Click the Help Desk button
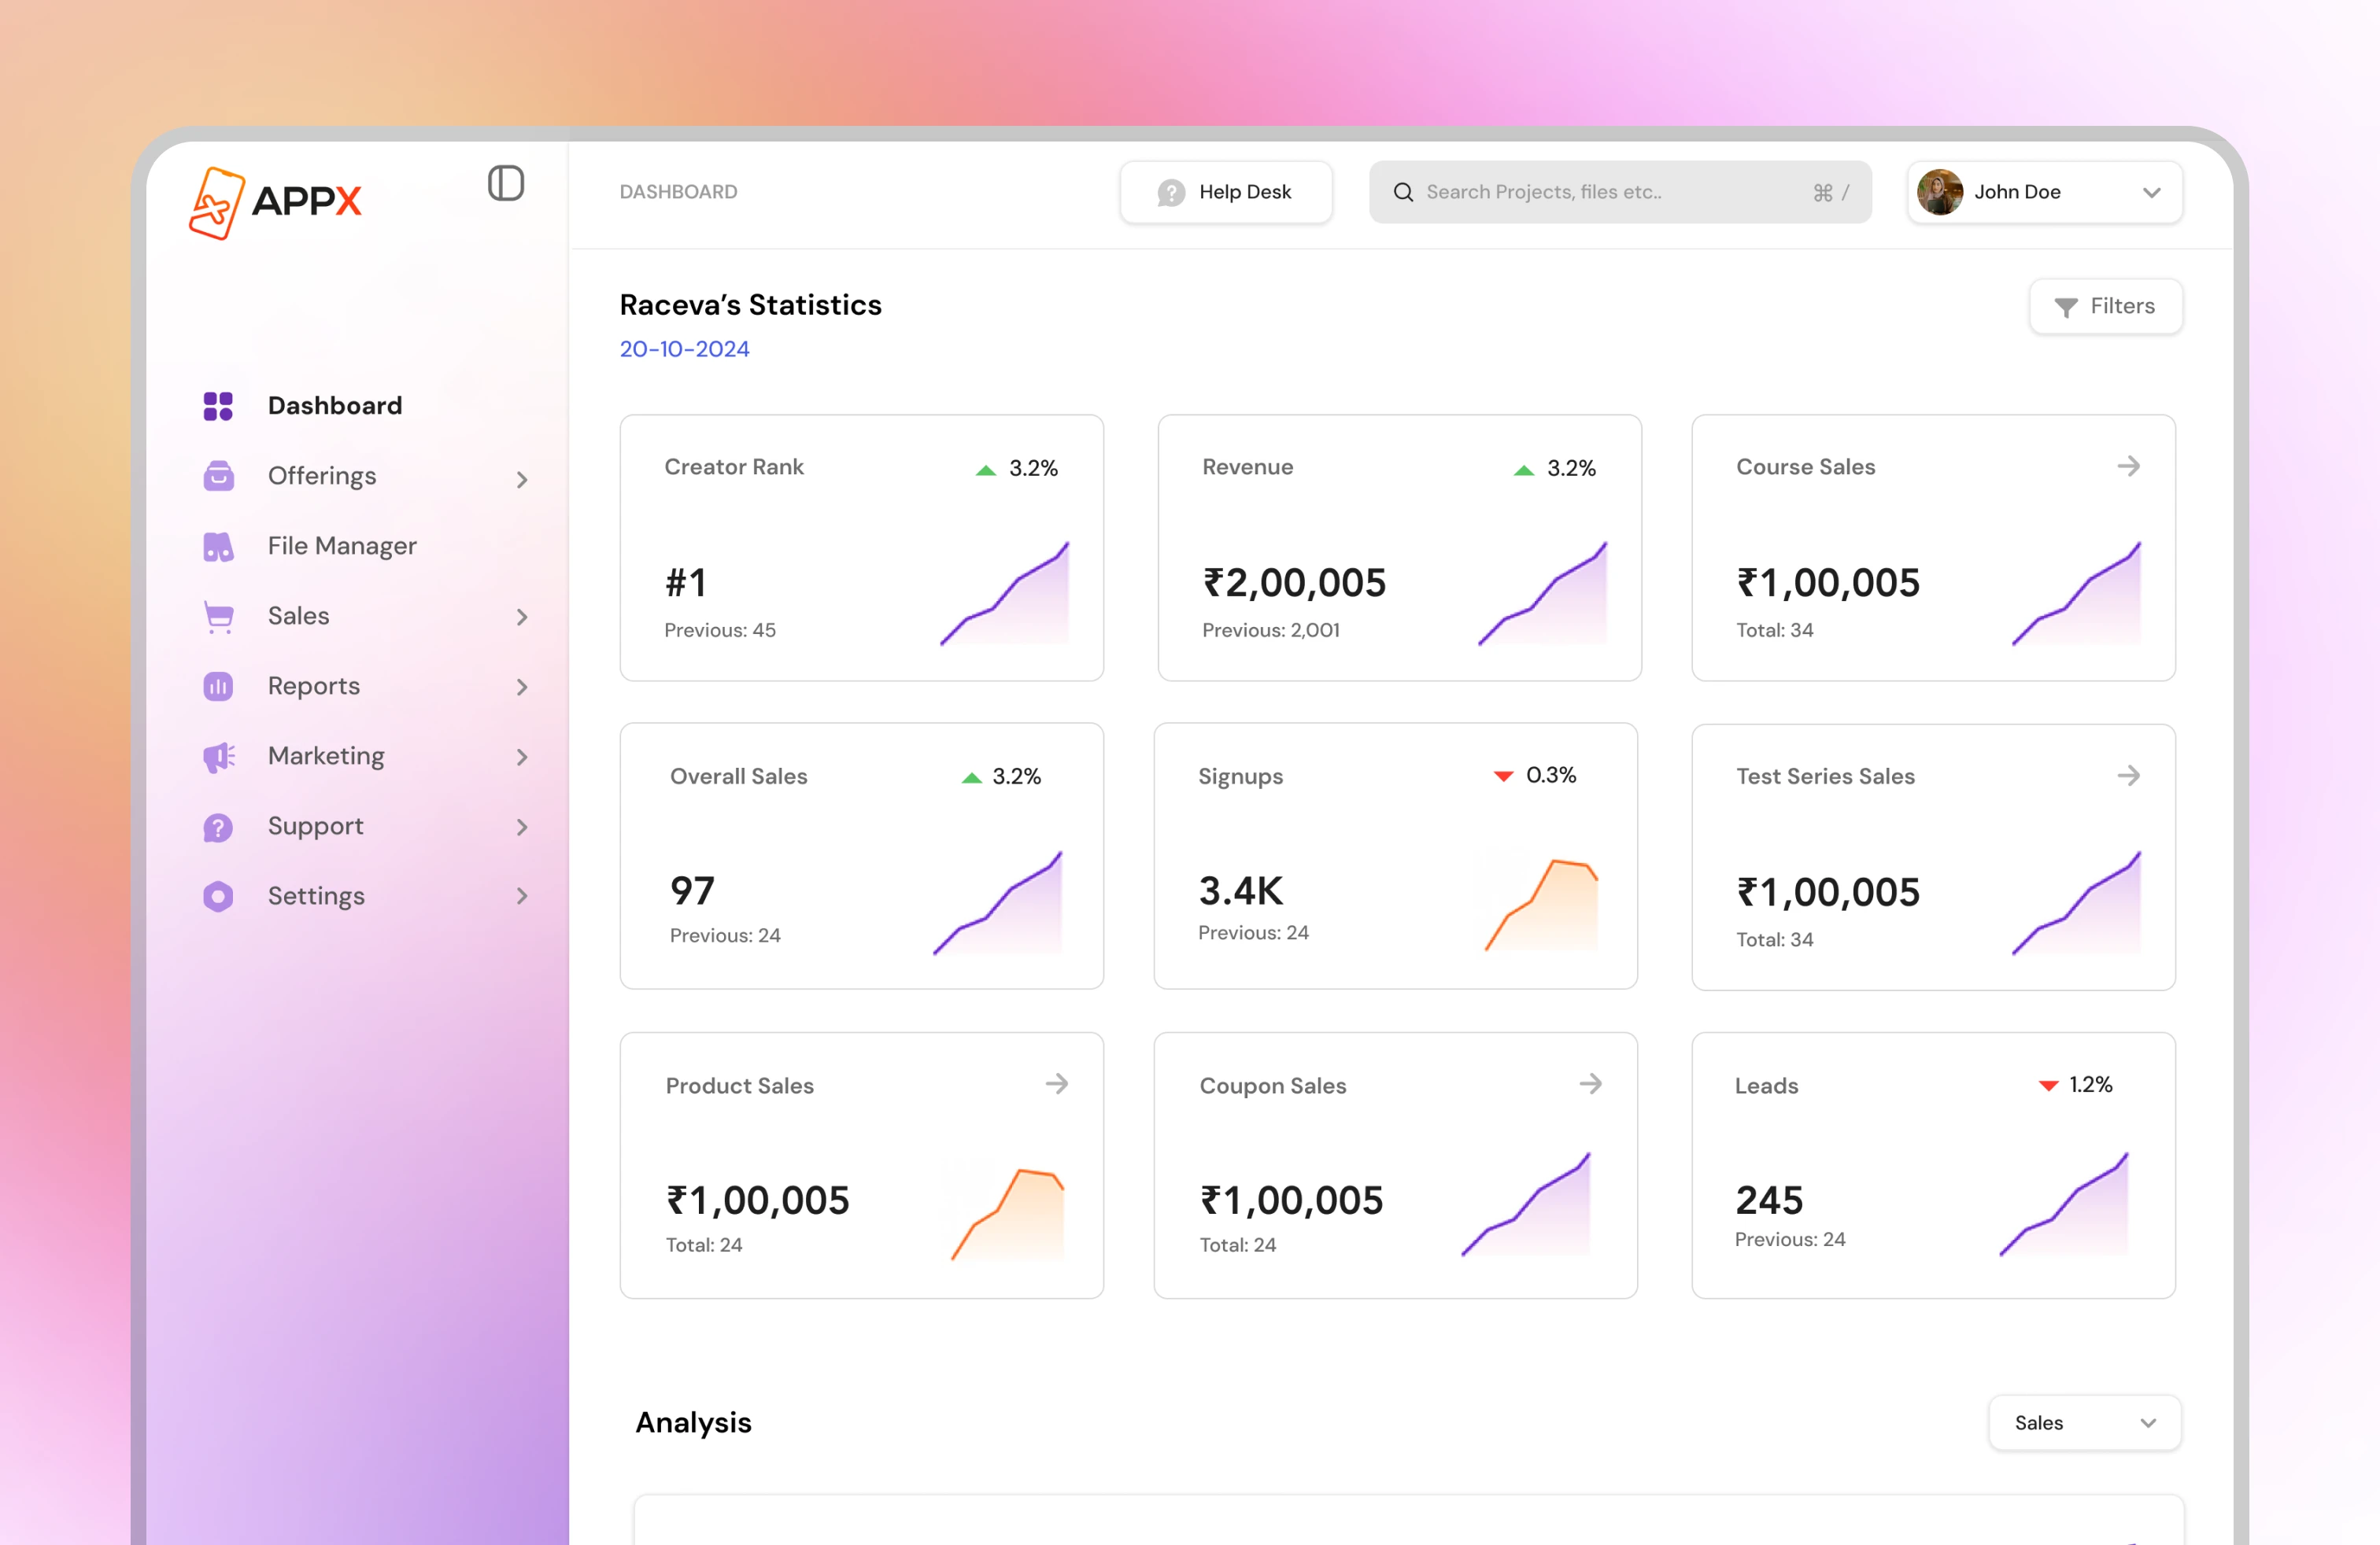The height and width of the screenshot is (1545, 2380). (1226, 192)
